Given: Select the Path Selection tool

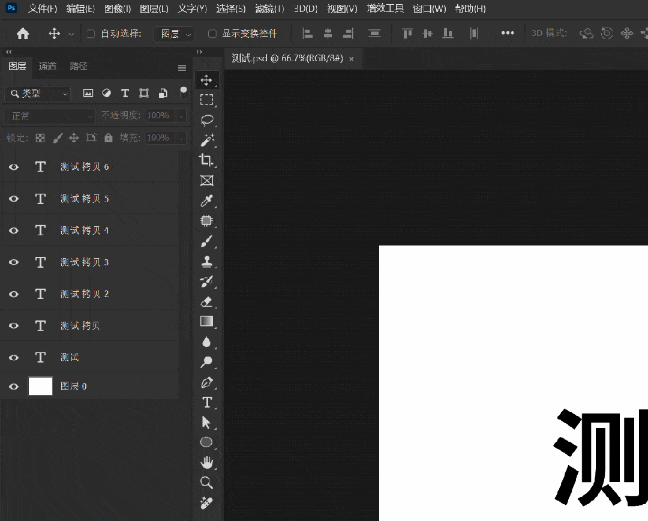Looking at the screenshot, I should coord(206,422).
